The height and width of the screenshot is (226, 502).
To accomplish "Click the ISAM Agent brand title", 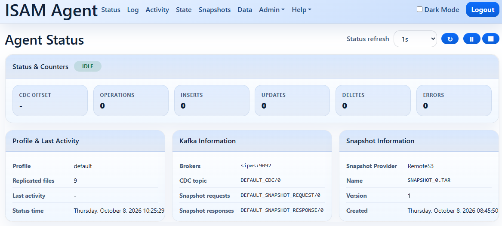I will [x=51, y=11].
